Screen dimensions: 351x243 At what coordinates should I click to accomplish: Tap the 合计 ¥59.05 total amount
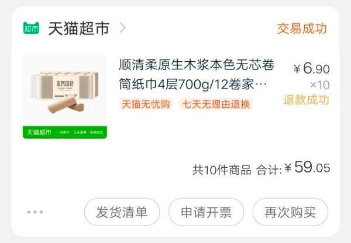[x=293, y=168]
